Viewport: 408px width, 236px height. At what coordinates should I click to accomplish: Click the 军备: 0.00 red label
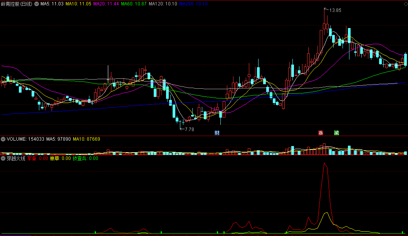tap(37, 158)
